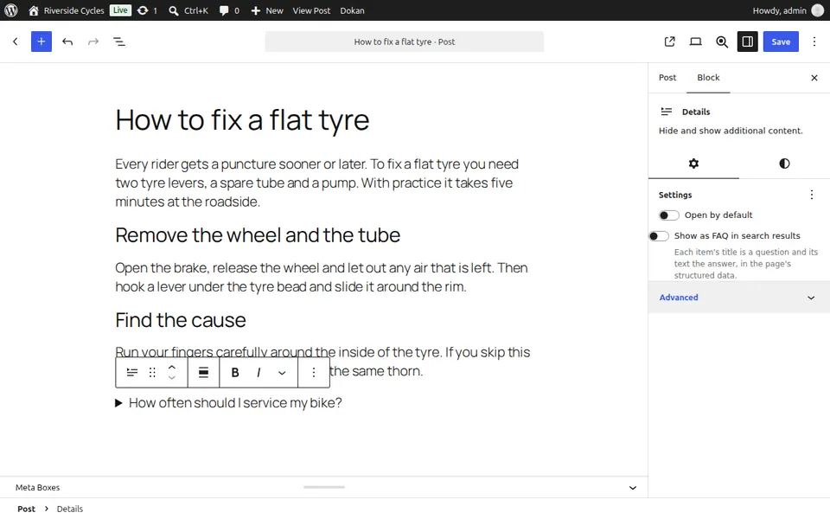Move the Details block up
This screenshot has height=519, width=830.
point(171,367)
